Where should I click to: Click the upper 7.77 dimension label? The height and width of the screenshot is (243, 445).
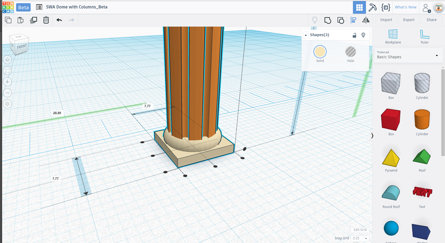(x=147, y=106)
